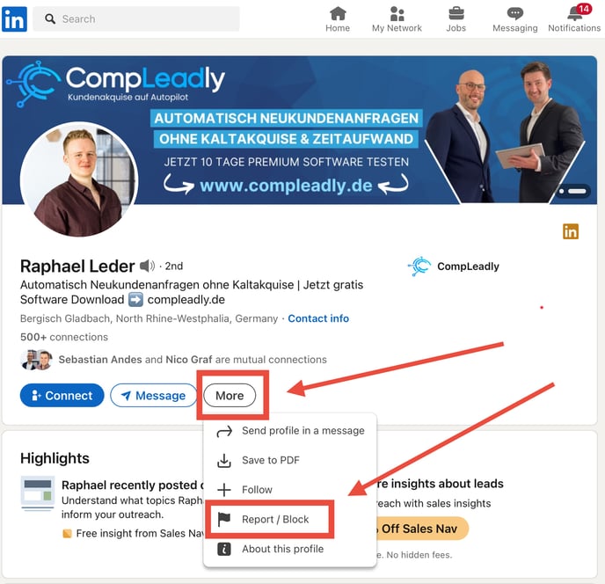Open the Jobs briefcase icon
Viewport: 605px width, 584px height.
point(456,14)
